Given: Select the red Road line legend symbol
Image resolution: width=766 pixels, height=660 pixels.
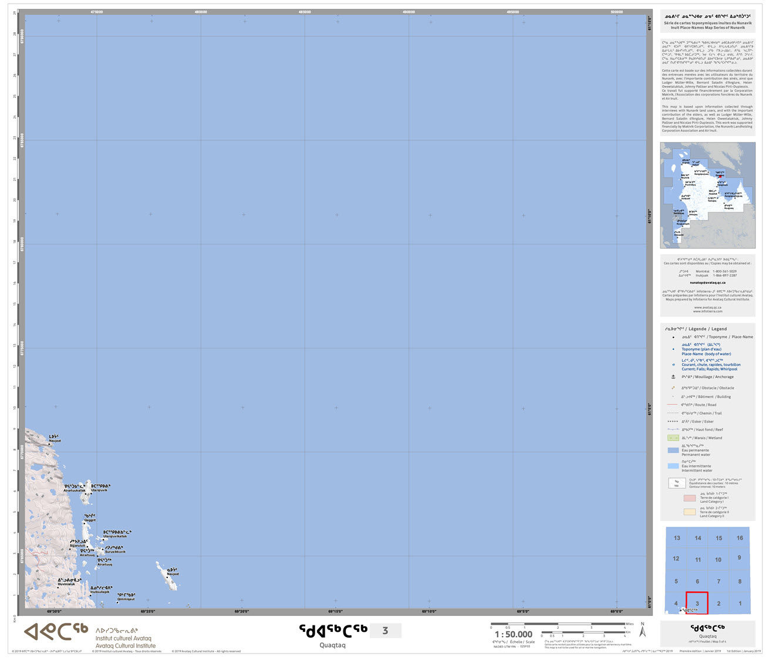Looking at the screenshot, I should point(673,405).
